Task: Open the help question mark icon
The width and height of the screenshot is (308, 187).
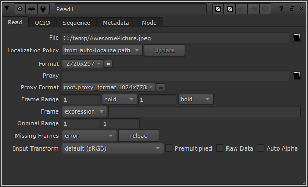Action: tap(281, 9)
